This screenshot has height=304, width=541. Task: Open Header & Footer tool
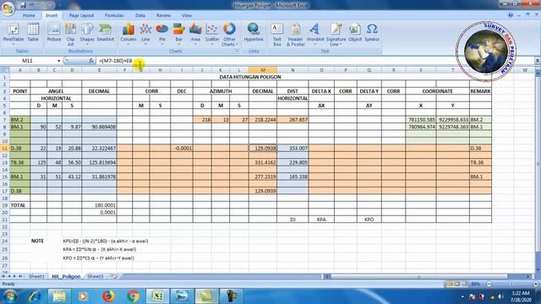[295, 35]
